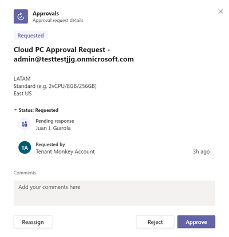Click approver name Juan J. Guirola
This screenshot has width=229, height=237.
pos(53,128)
